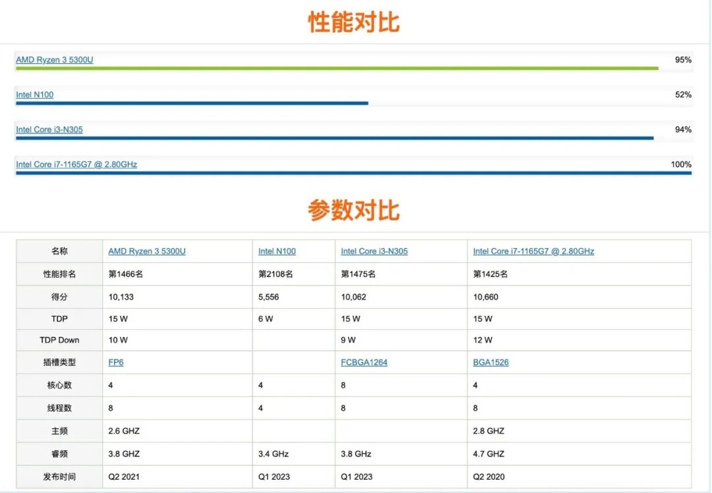The height and width of the screenshot is (493, 712).
Task: Click the 睿频 row header
Action: [59, 454]
